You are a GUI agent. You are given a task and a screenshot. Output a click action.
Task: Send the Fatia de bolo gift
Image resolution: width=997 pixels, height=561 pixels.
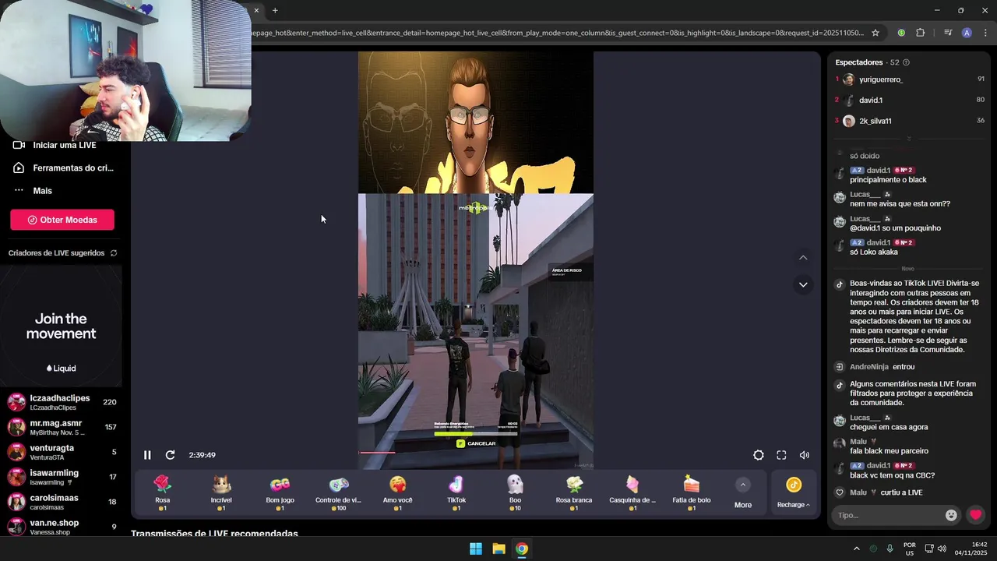tap(692, 492)
